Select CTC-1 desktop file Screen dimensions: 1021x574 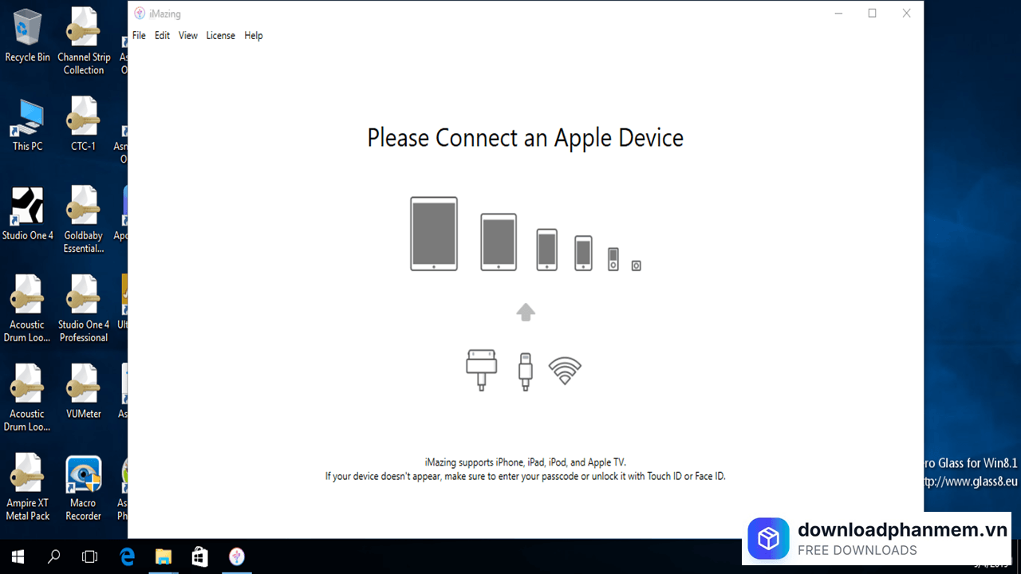84,125
